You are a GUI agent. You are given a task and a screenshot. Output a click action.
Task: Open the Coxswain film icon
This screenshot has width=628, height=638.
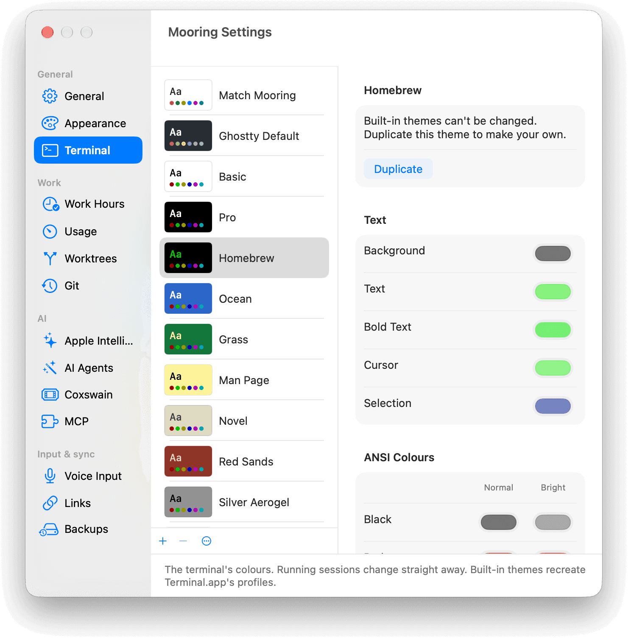pos(50,395)
